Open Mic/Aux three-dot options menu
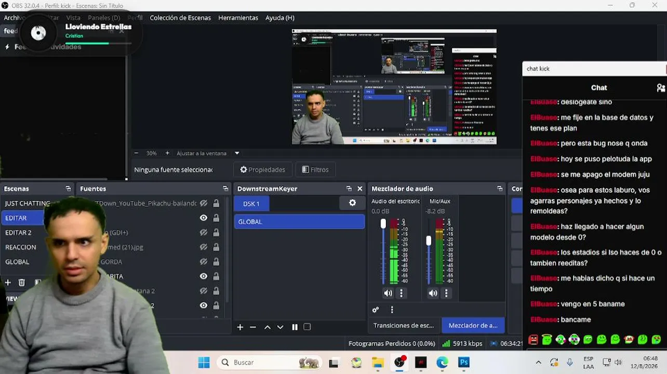Image resolution: width=667 pixels, height=374 pixels. point(446,293)
